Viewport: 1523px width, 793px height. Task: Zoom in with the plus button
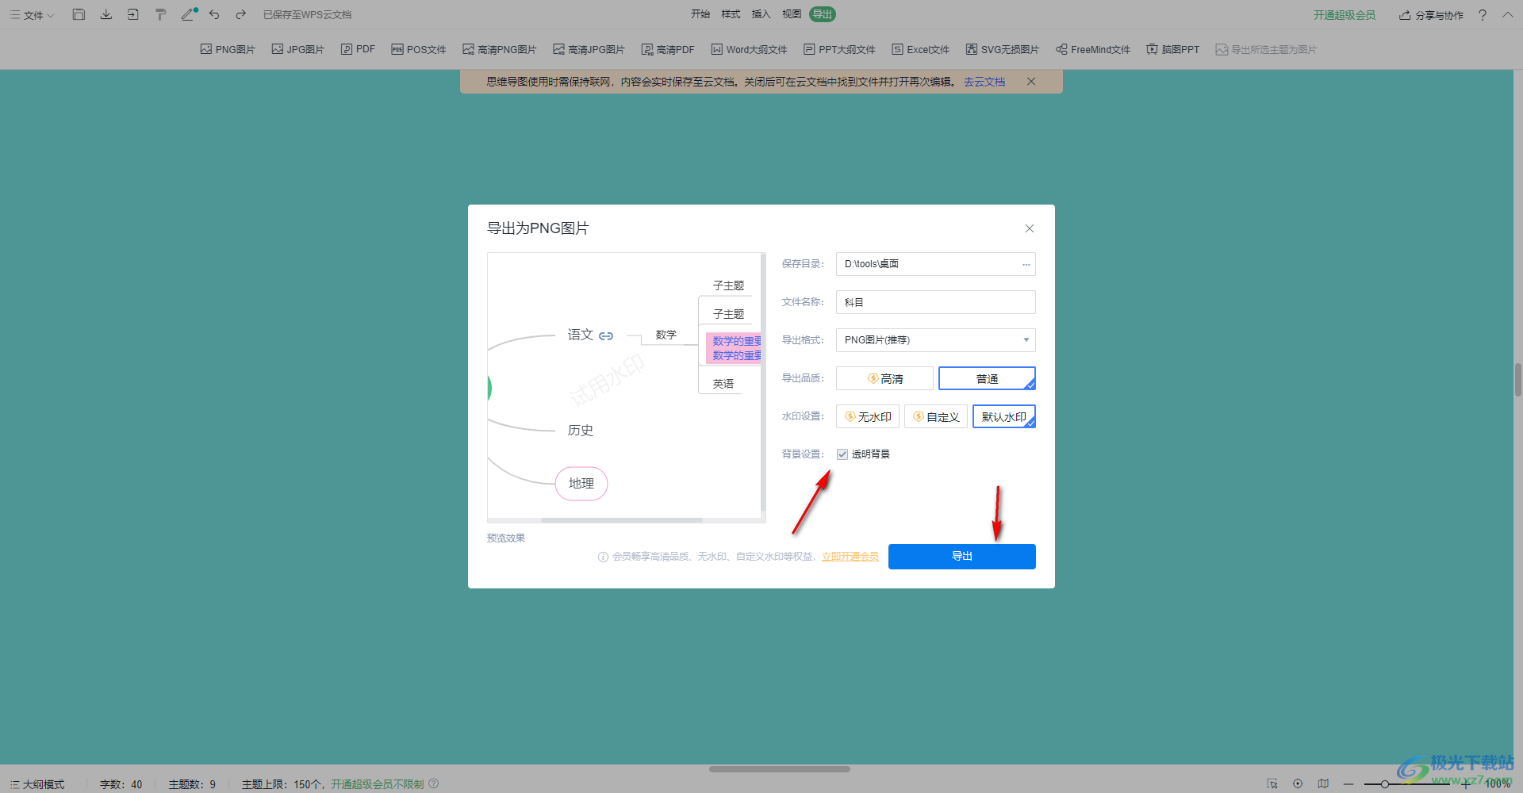[x=1466, y=784]
